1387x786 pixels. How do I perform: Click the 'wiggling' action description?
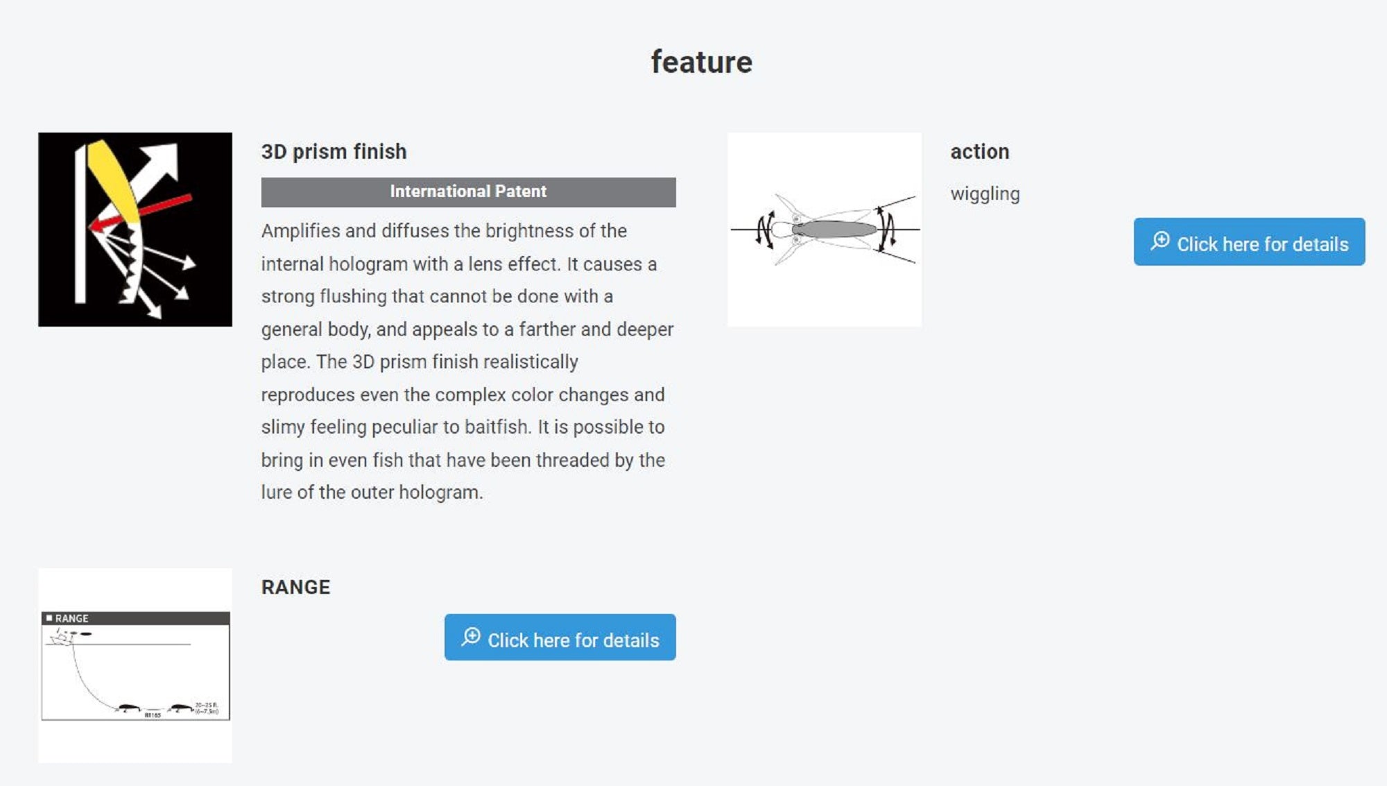pos(985,194)
